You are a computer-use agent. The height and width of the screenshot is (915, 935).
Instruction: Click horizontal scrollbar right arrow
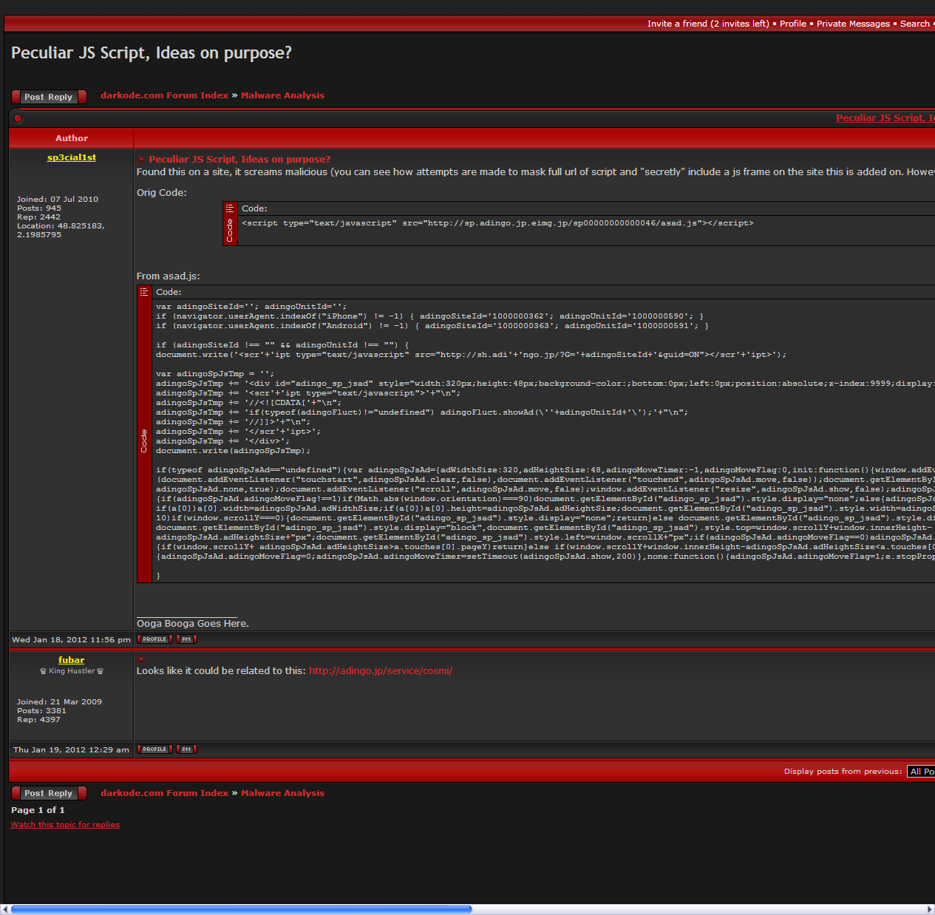(930, 909)
